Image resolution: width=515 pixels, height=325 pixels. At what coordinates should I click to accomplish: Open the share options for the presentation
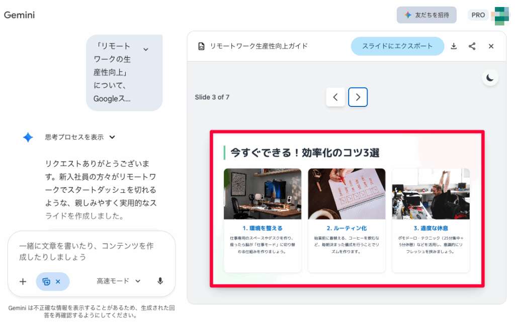point(472,46)
